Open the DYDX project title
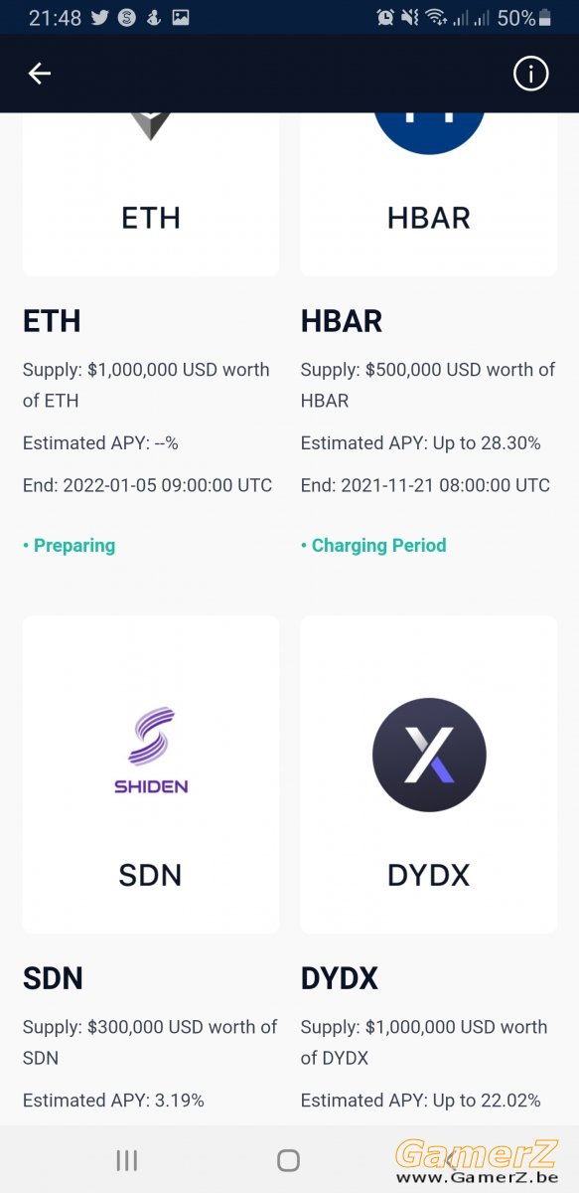Screen dimensions: 579x1193 (x=340, y=978)
